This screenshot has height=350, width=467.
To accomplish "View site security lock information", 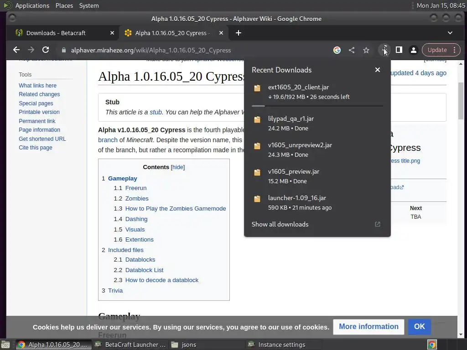I will coord(63,50).
